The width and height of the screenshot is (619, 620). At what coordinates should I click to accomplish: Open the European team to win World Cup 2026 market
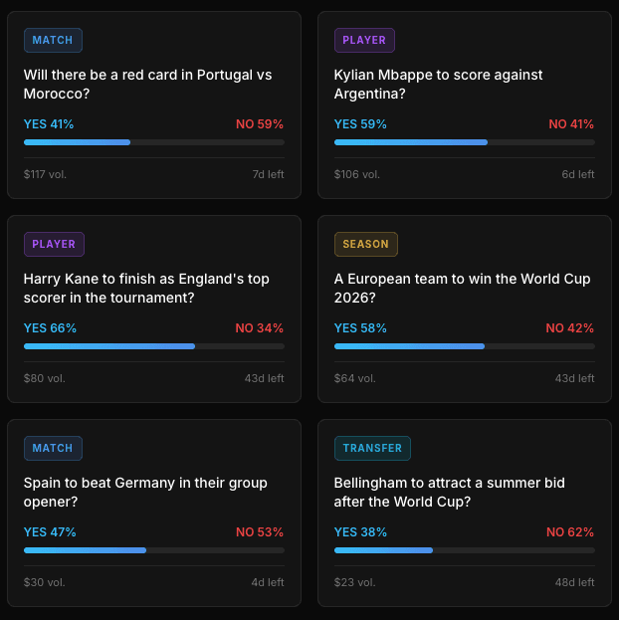pos(462,289)
